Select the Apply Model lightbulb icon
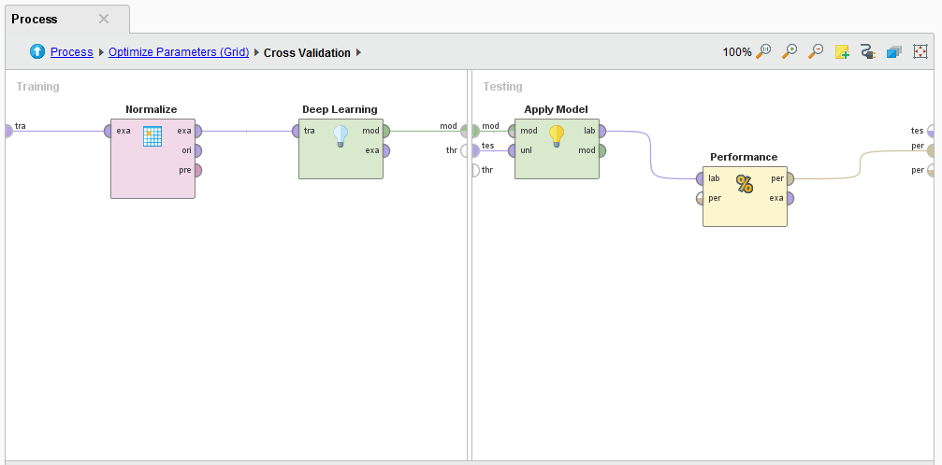The height and width of the screenshot is (465, 942). (x=557, y=136)
